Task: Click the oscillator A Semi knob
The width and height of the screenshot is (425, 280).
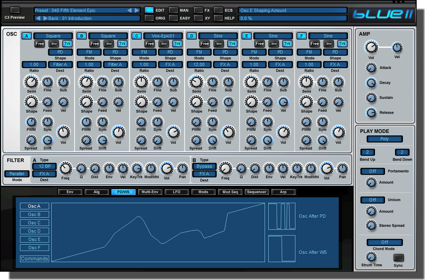Action: point(31,82)
